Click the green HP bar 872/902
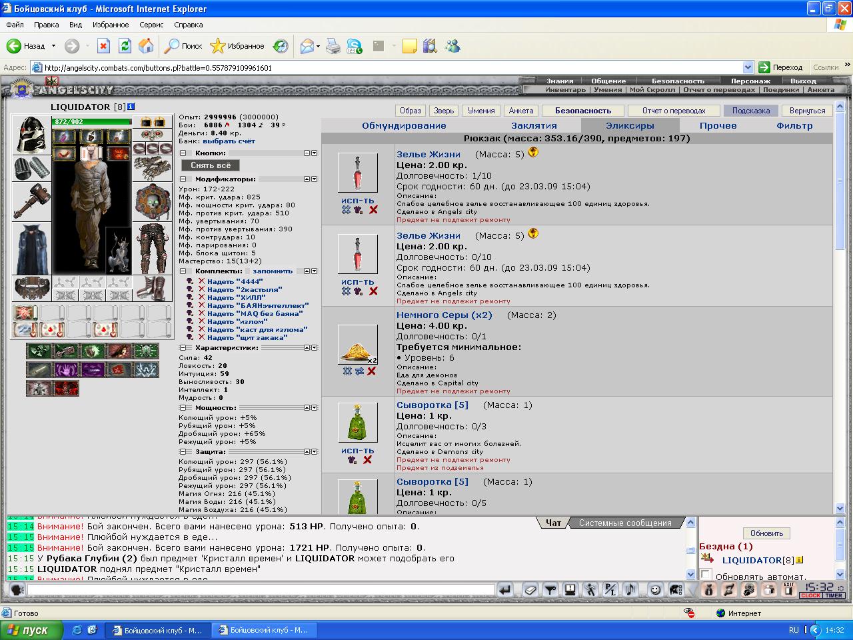Image resolution: width=853 pixels, height=640 pixels. click(x=92, y=122)
